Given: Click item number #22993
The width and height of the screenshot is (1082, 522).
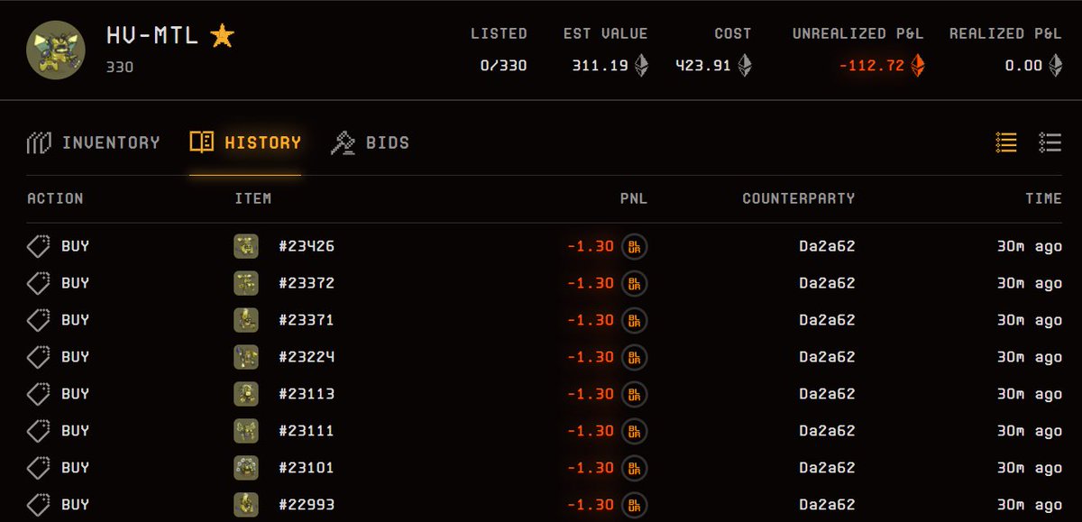Looking at the screenshot, I should point(307,505).
